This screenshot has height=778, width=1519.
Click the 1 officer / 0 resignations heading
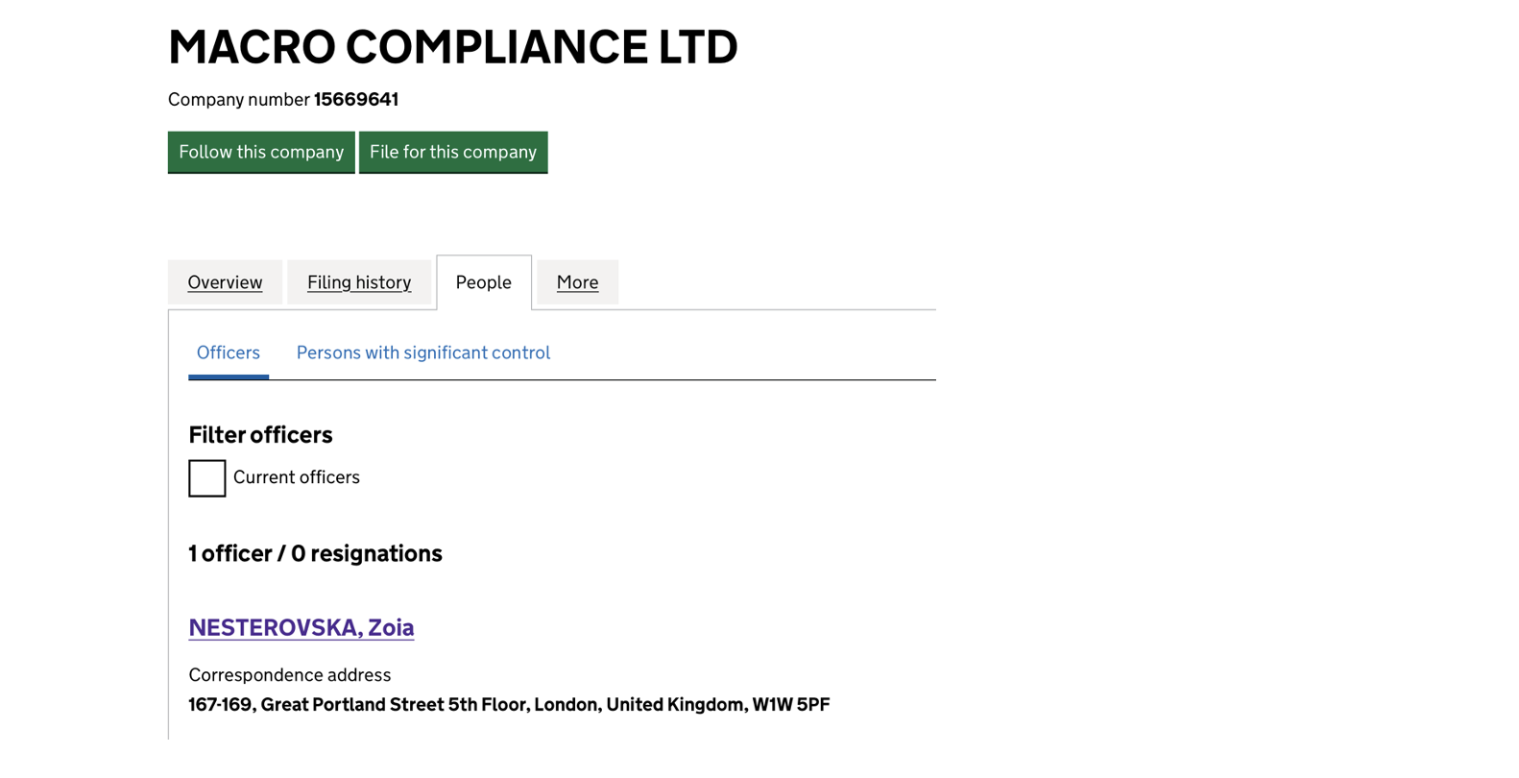click(x=315, y=554)
